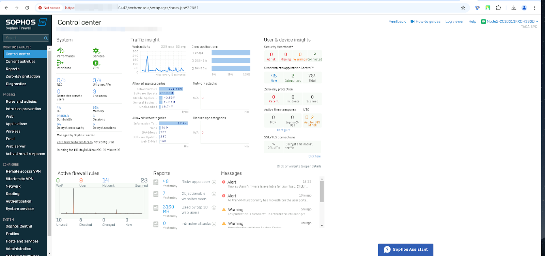
Task: Open the Used by top 10 web users report icon
Action: click(x=156, y=208)
